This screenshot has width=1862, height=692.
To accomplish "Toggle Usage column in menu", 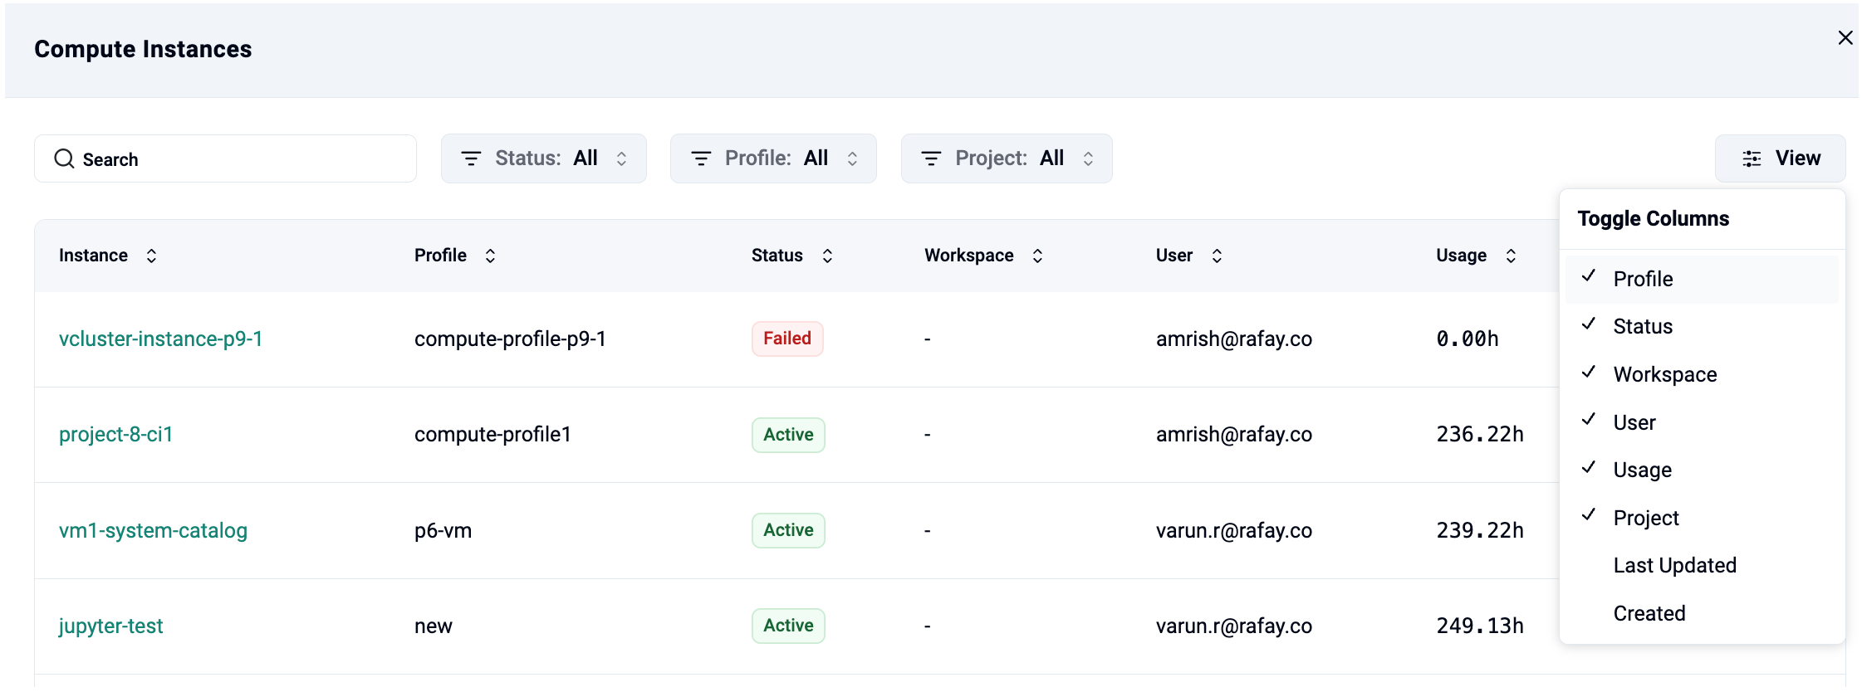I will click(1642, 470).
